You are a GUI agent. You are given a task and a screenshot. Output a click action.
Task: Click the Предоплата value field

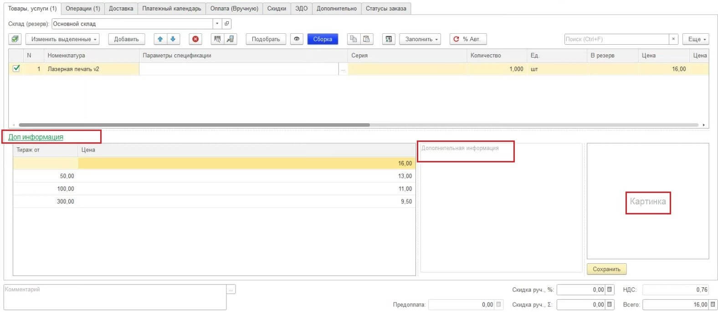462,305
